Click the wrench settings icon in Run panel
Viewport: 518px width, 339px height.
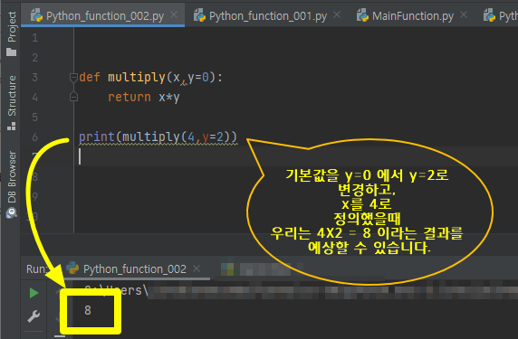tap(34, 315)
